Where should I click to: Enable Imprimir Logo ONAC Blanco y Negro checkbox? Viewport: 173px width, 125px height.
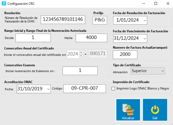tap(113, 89)
